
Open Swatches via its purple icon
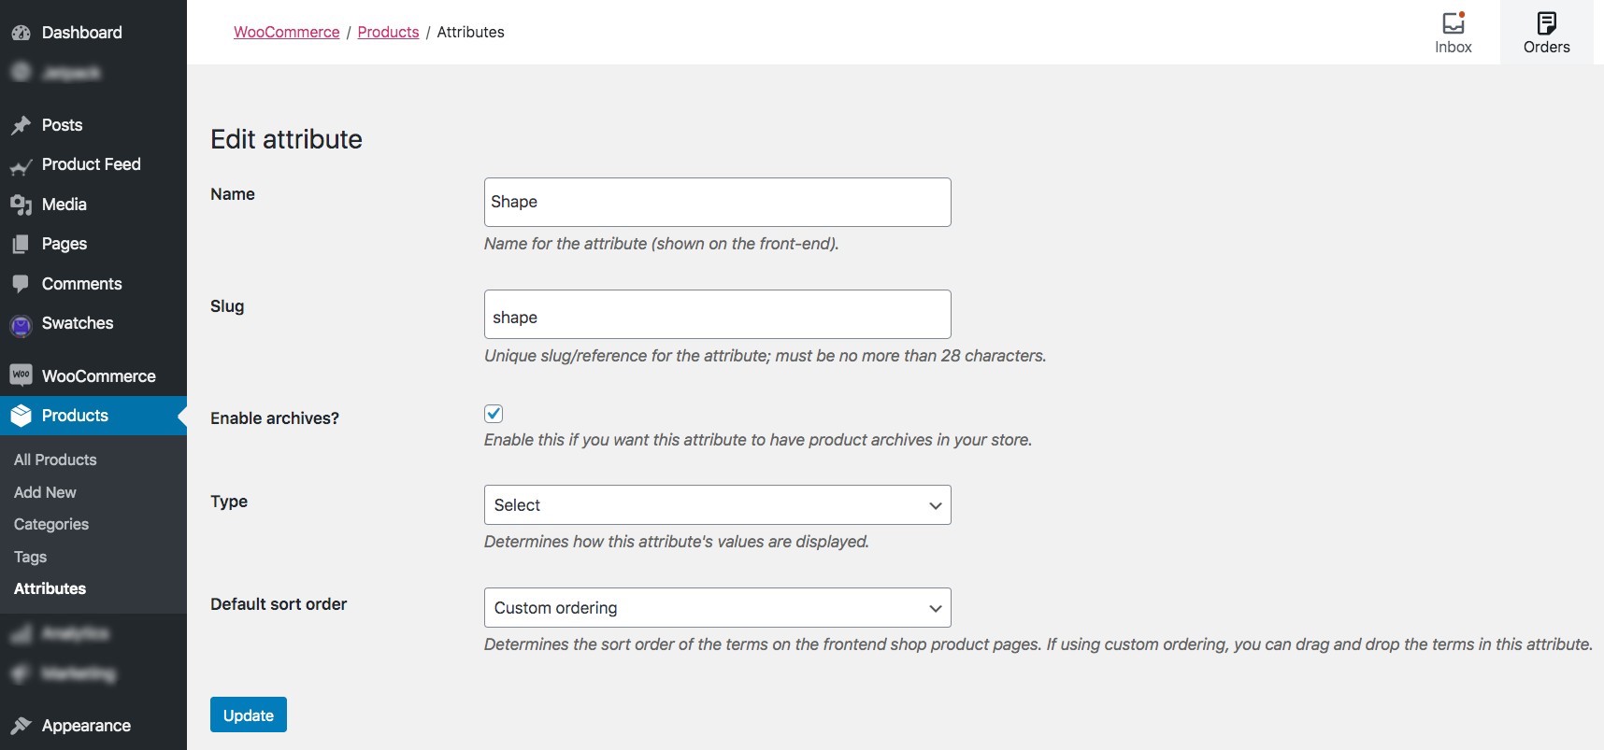pyautogui.click(x=21, y=325)
